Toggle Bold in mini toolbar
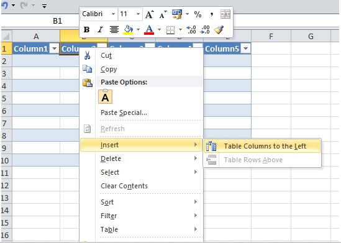This screenshot has width=341, height=243. click(86, 29)
